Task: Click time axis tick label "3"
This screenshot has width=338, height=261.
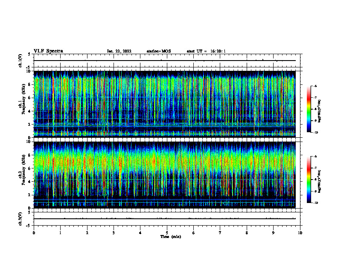Action: 114,233
